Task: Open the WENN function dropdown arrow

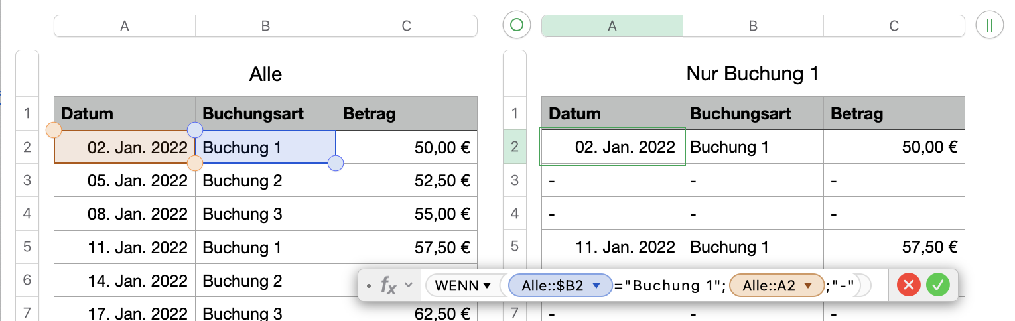Action: tap(488, 286)
